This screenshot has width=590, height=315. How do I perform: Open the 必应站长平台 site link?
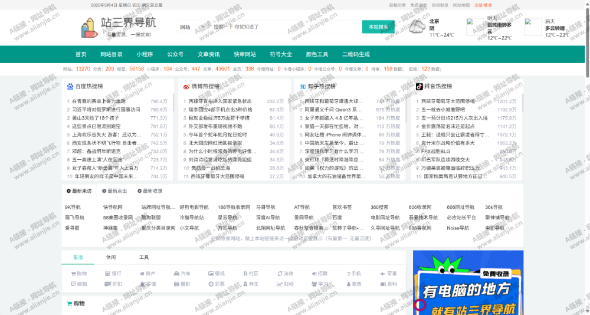461,218
